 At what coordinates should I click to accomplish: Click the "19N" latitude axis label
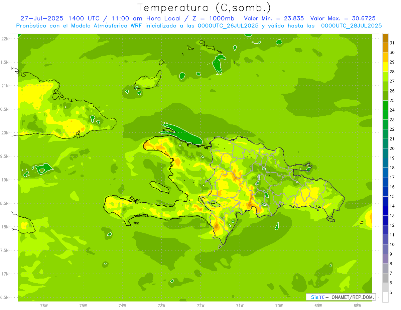(x=5, y=180)
